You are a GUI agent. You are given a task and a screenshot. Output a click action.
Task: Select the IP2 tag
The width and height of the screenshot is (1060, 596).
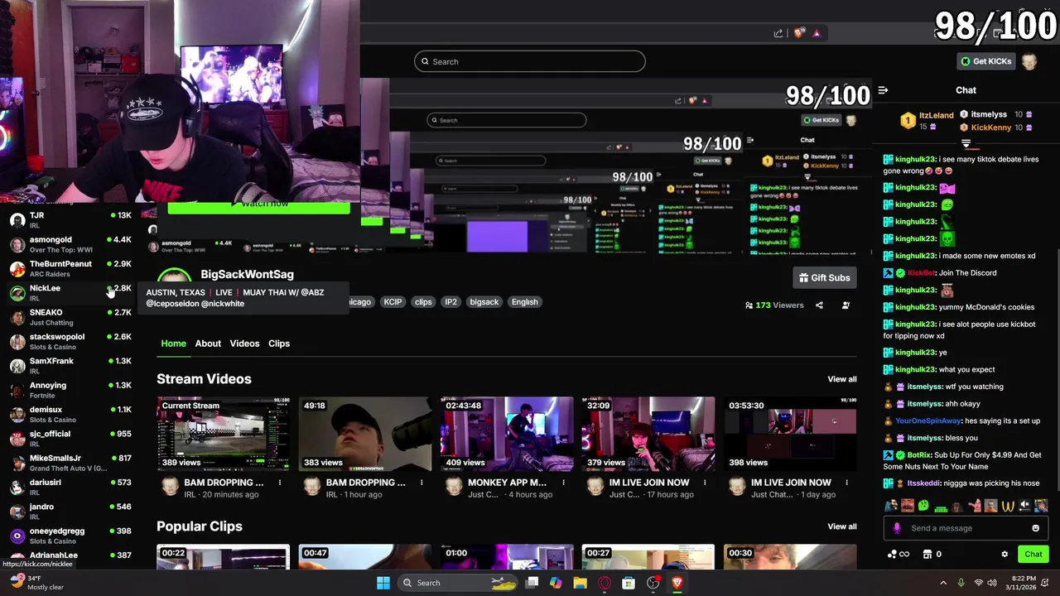click(450, 302)
